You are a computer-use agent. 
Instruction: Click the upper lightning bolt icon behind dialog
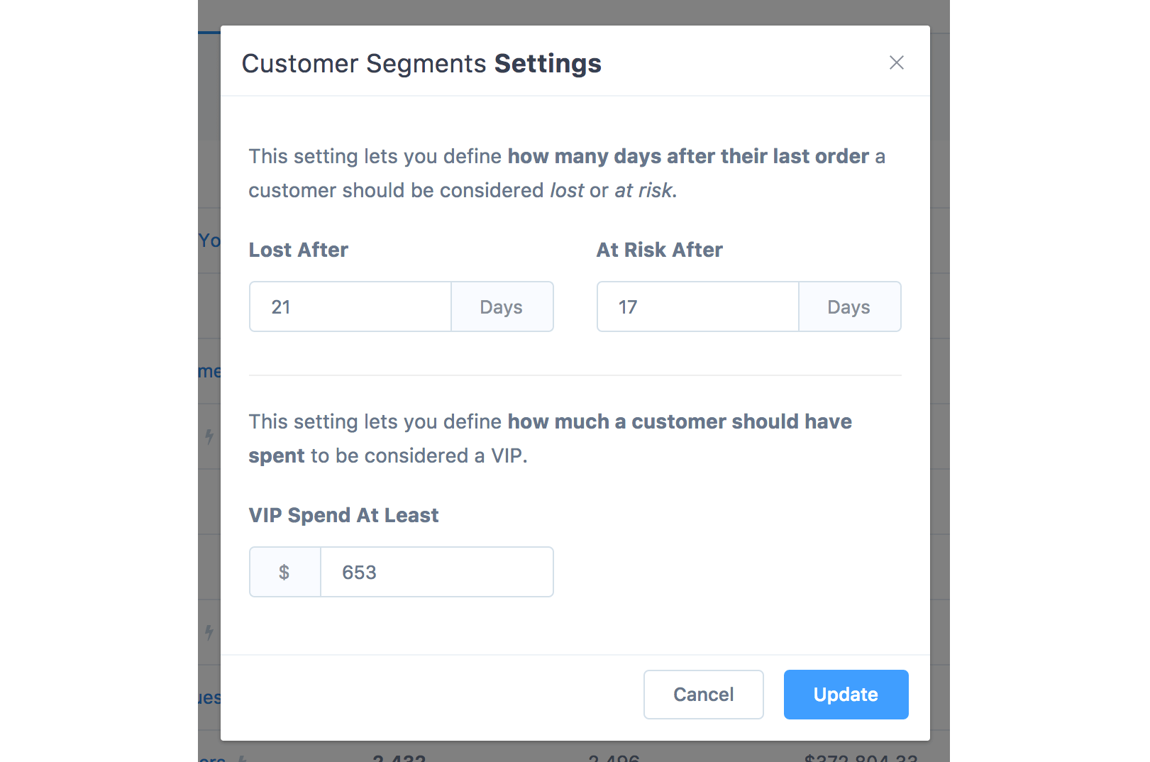[209, 436]
